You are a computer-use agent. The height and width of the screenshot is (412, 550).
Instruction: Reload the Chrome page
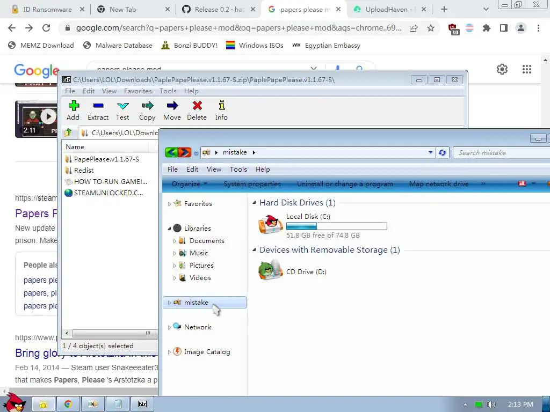46,28
